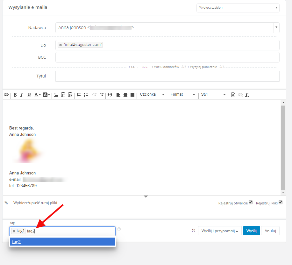
Task: View the HTML source
Action: 233,95
